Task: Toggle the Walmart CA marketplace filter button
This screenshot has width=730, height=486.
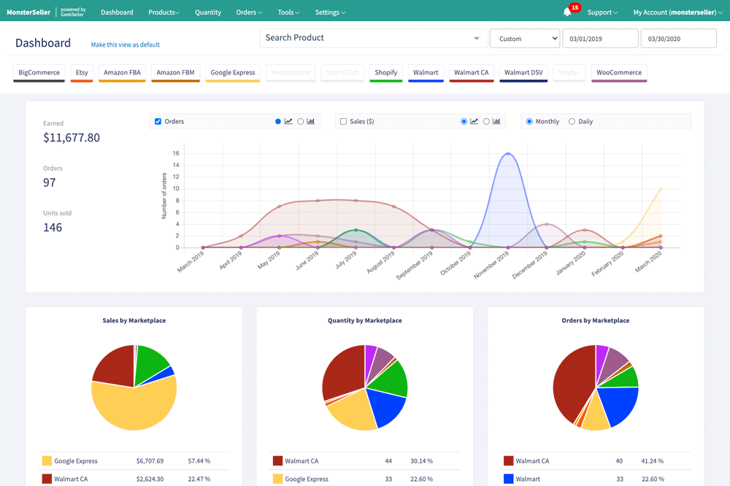Action: [x=471, y=73]
